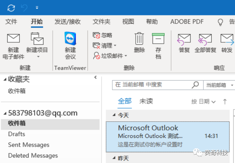Click the 忽略 ignore conversation icon

tap(97, 35)
